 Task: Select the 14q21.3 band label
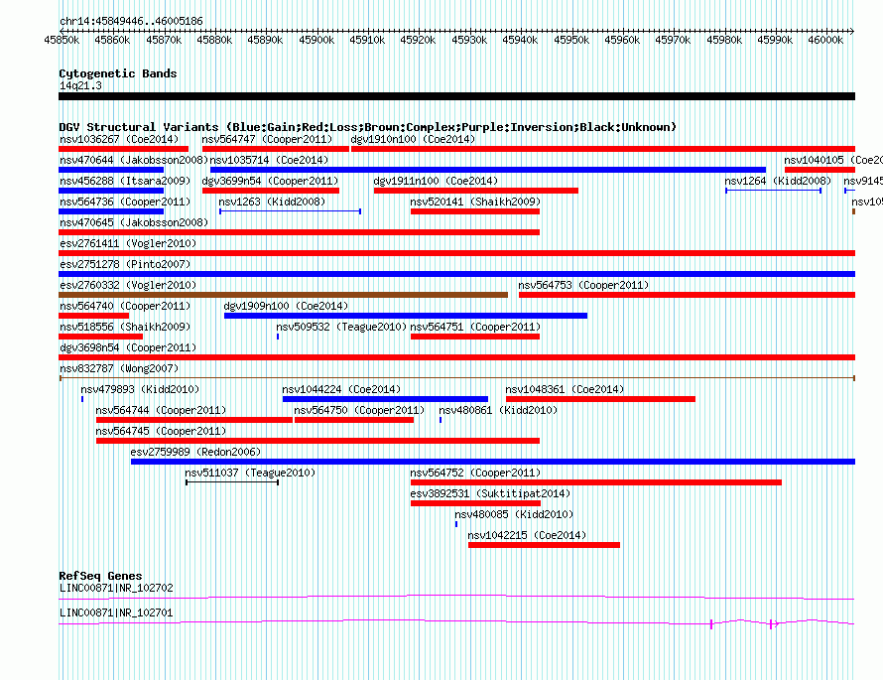80,85
